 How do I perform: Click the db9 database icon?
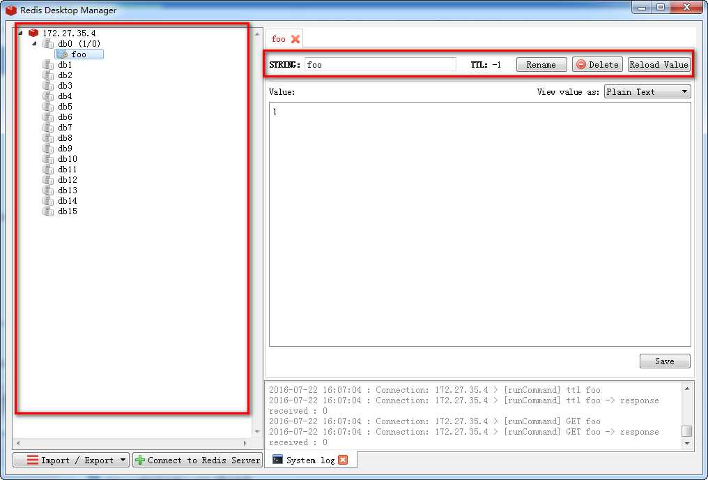(x=48, y=148)
